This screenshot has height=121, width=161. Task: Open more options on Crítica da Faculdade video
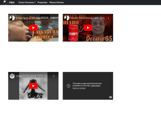(54, 76)
